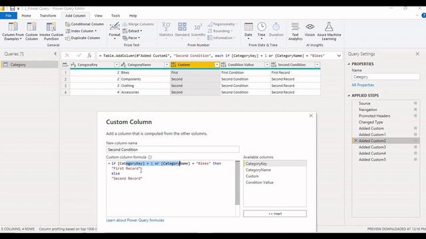This screenshot has width=426, height=239.
Task: Open the Information option
Action: [222, 38]
